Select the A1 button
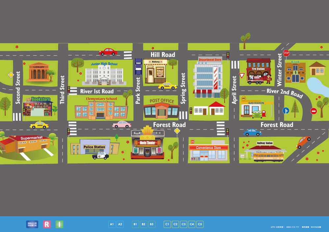Viewport: 329px width, 232px height. click(112, 224)
